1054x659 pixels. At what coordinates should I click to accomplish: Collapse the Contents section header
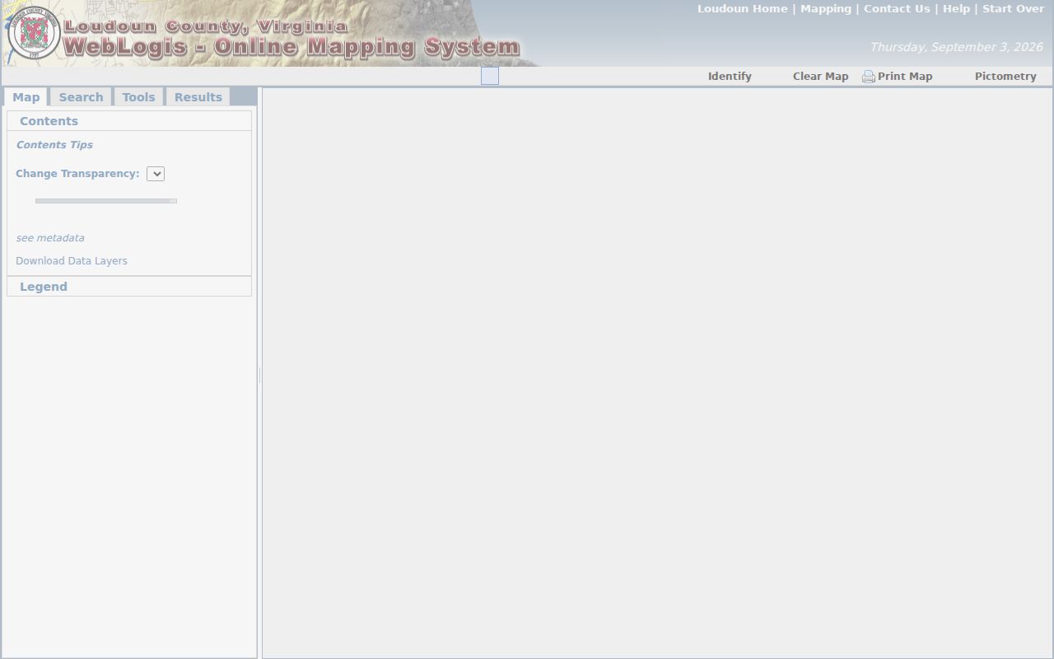(x=129, y=121)
